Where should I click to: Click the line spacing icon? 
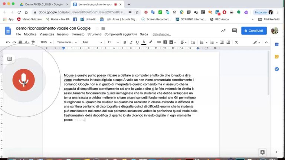pyautogui.click(x=193, y=42)
